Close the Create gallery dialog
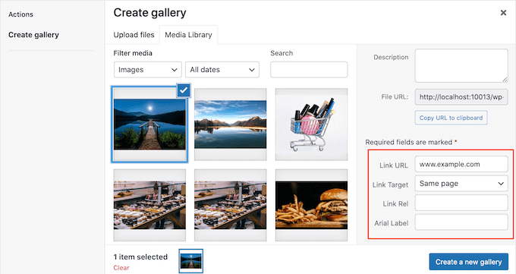 click(x=503, y=13)
